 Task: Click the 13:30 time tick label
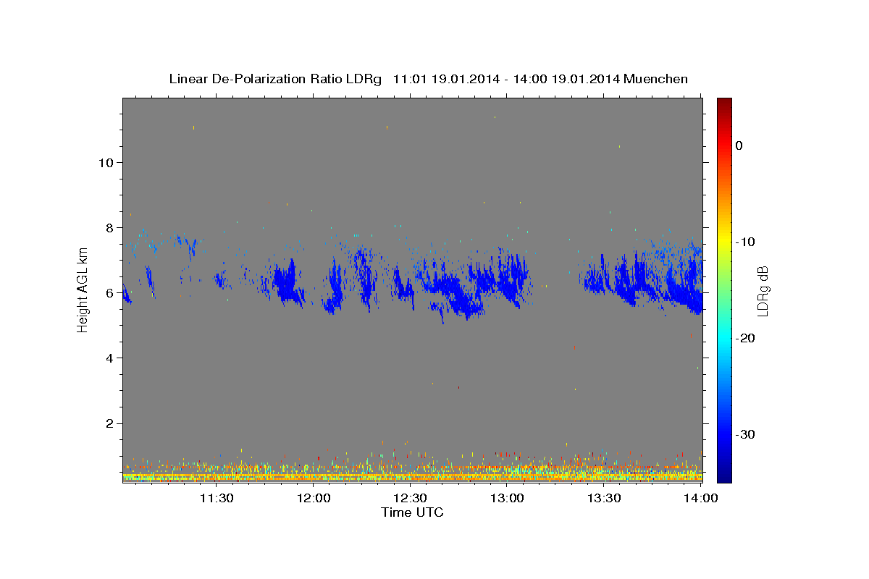click(604, 498)
